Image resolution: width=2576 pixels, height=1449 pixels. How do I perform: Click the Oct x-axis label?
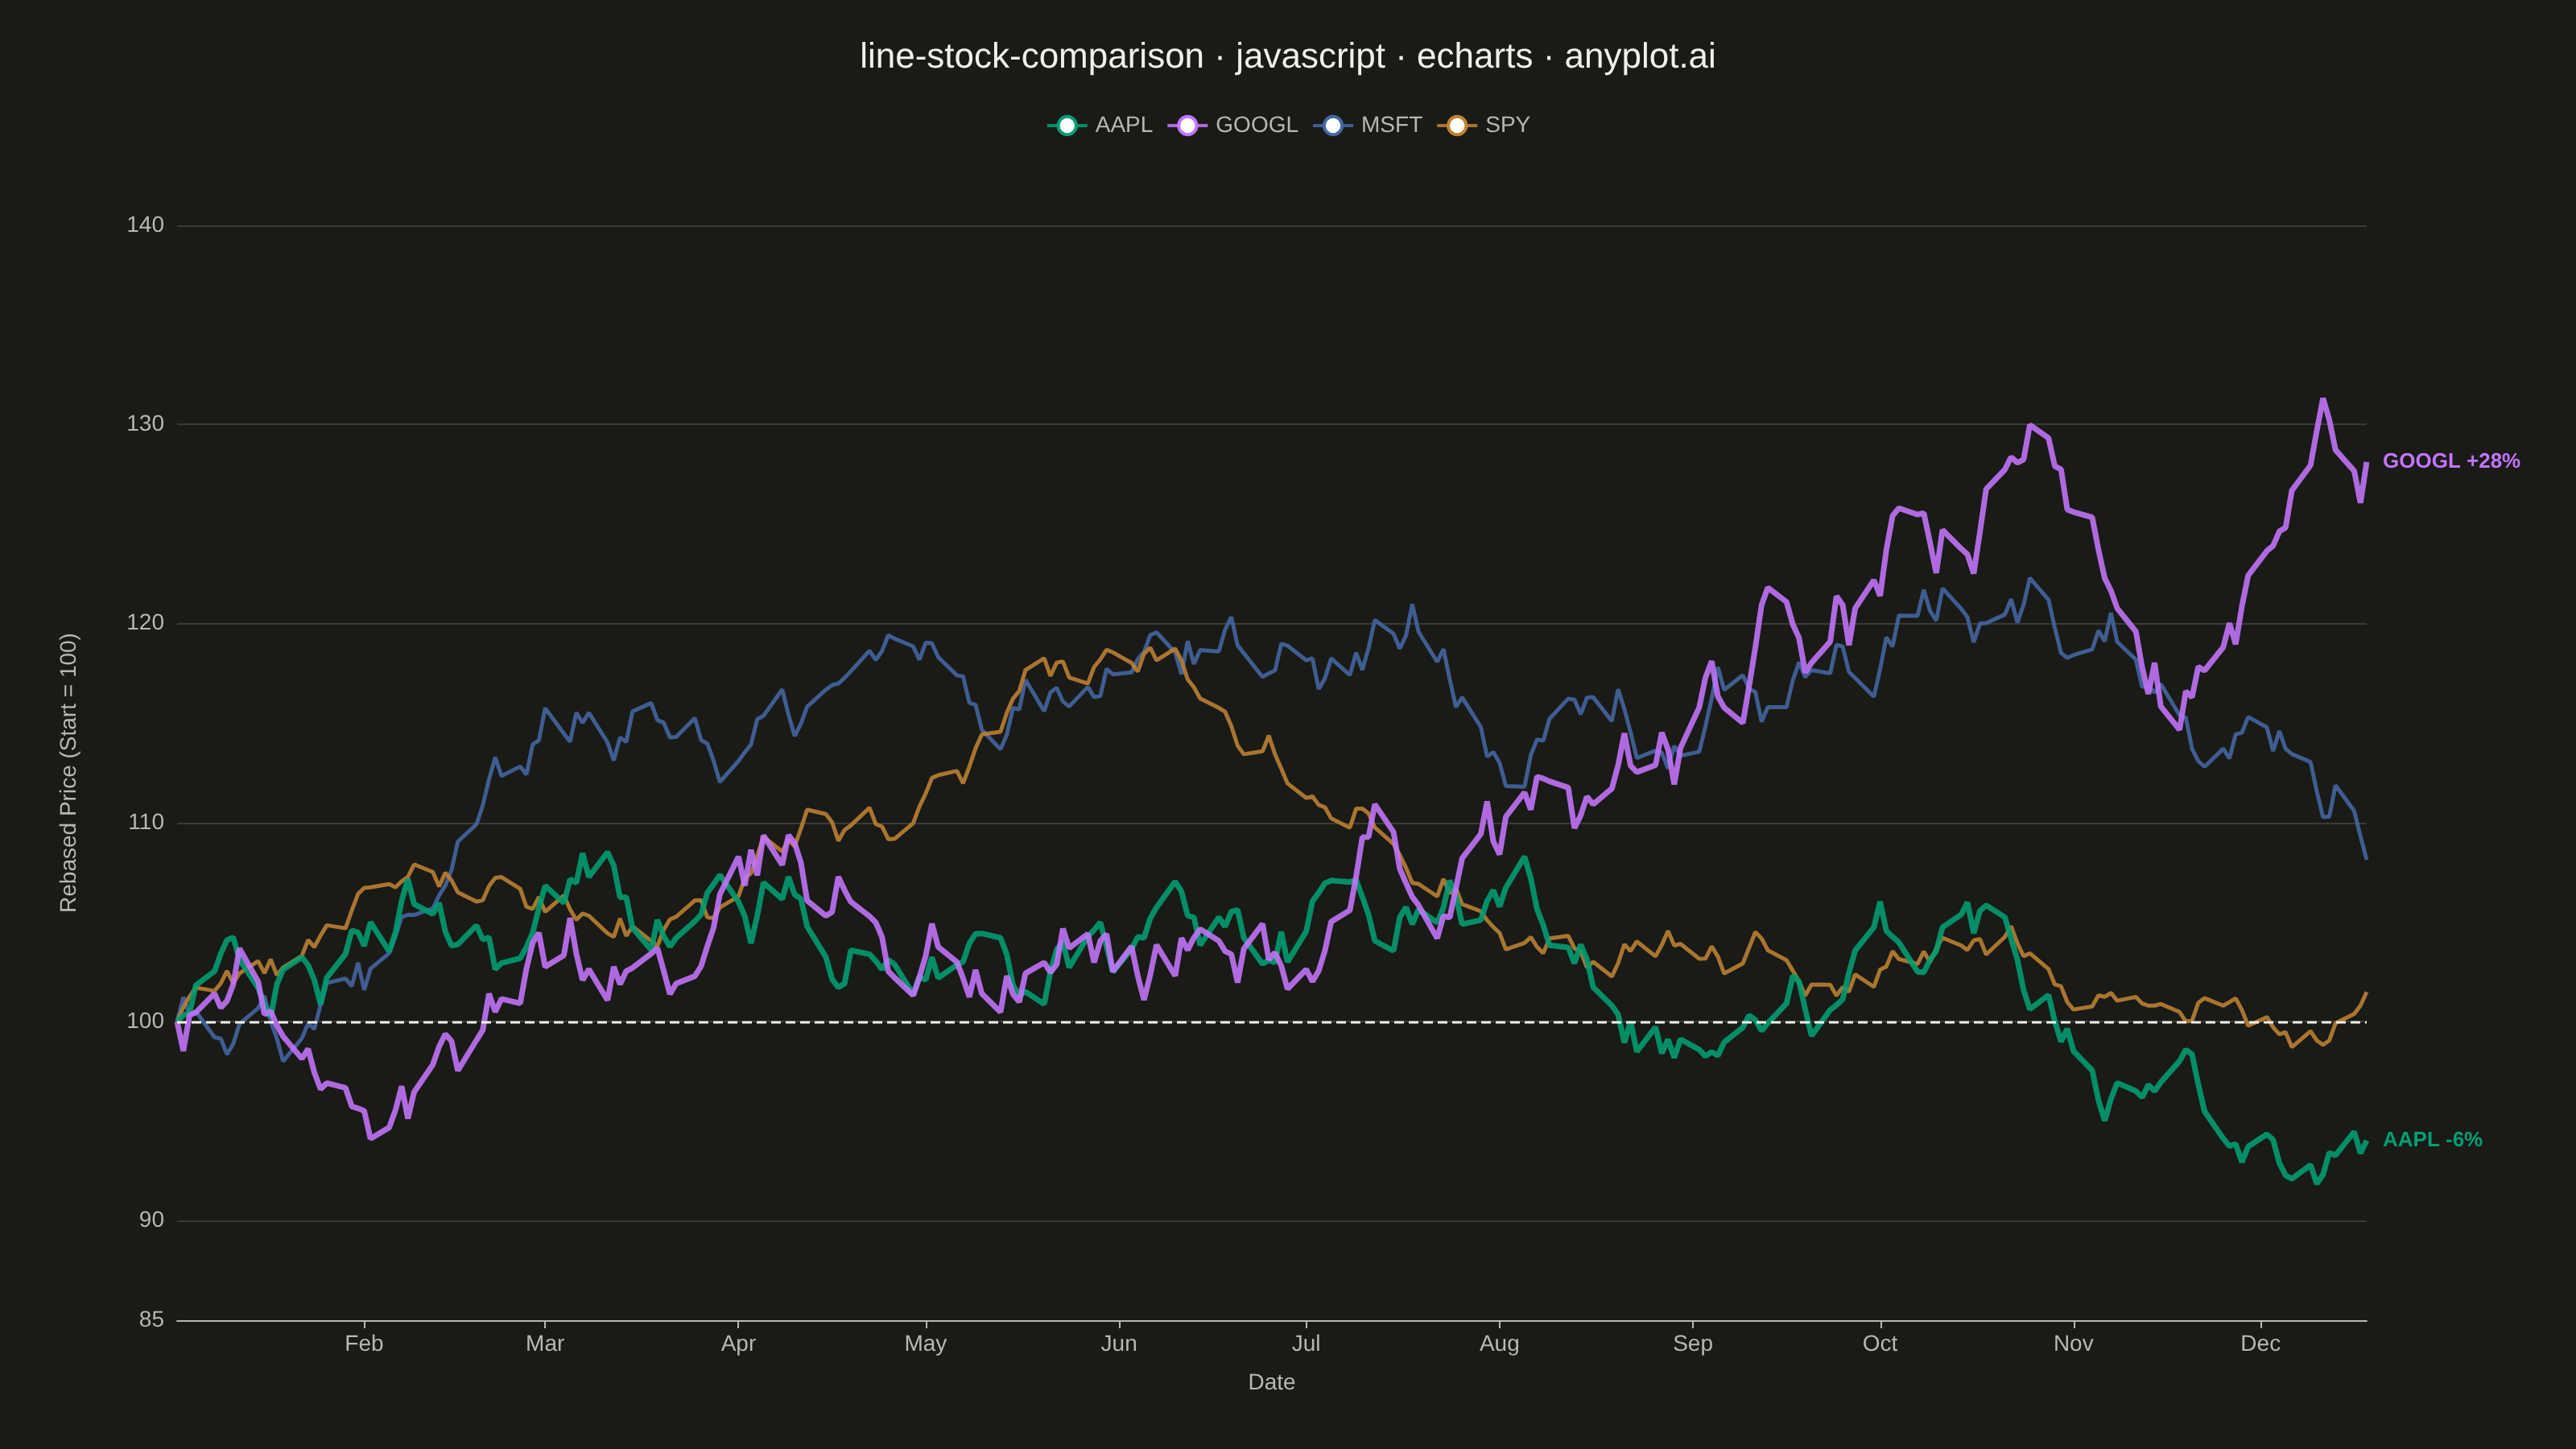(1880, 1344)
